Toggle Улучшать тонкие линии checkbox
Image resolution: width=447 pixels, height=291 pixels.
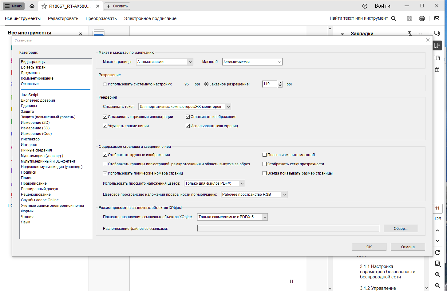point(105,126)
